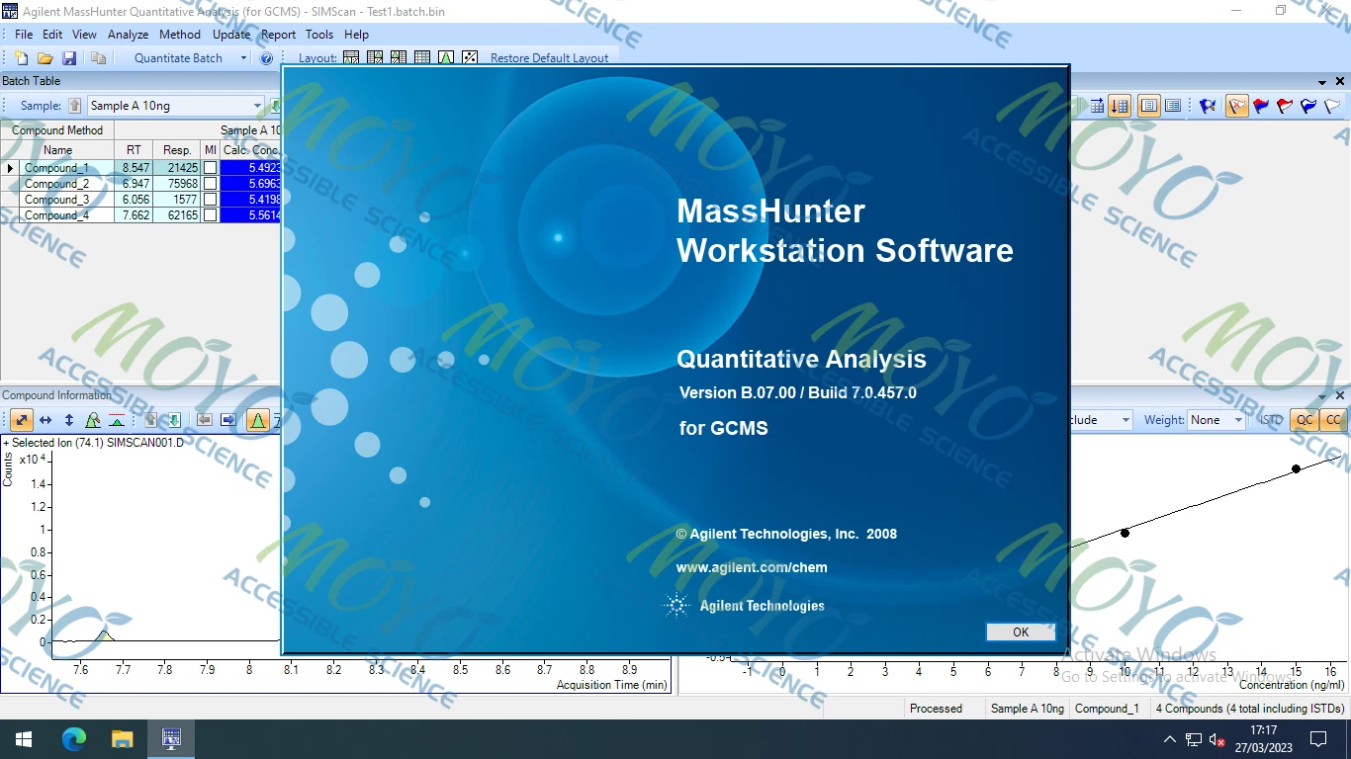
Task: Toggle the QC button in calibration toolbar
Action: 1305,420
